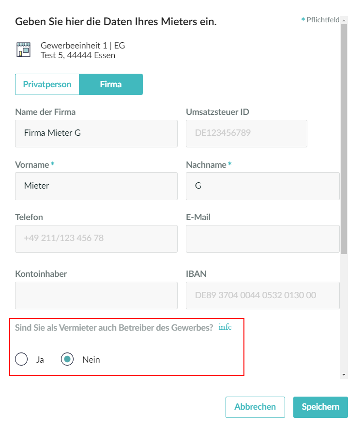This screenshot has height=432, width=363.
Task: Save the tenant data with Speichern
Action: (320, 407)
